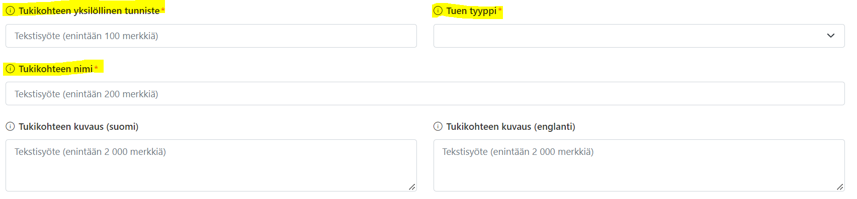
Task: Select the Tukikohteen kuvaus (englanti) textarea
Action: [x=639, y=165]
